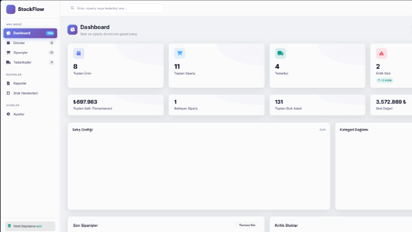Go to the Siparişler page
Image resolution: width=412 pixels, height=232 pixels.
click(x=30, y=53)
